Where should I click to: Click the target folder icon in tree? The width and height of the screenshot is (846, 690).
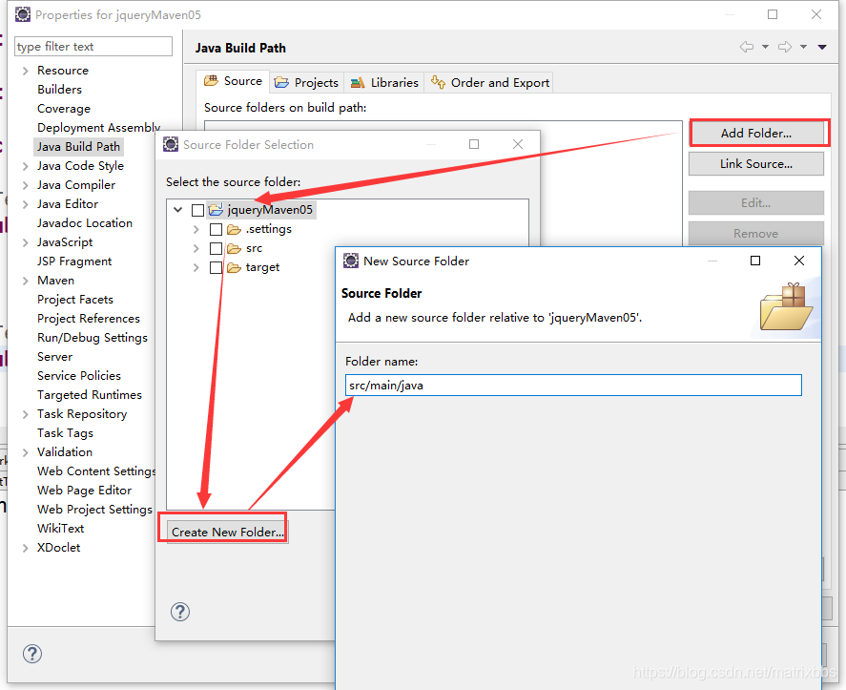pyautogui.click(x=234, y=268)
